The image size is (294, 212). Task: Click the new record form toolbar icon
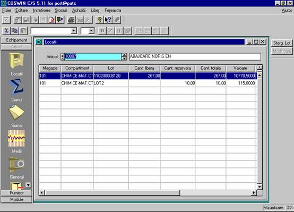[x=18, y=20]
